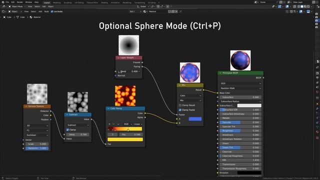The height and width of the screenshot is (180, 320).
Task: Click the new scene icon beside Scene field
Action: point(281,2)
